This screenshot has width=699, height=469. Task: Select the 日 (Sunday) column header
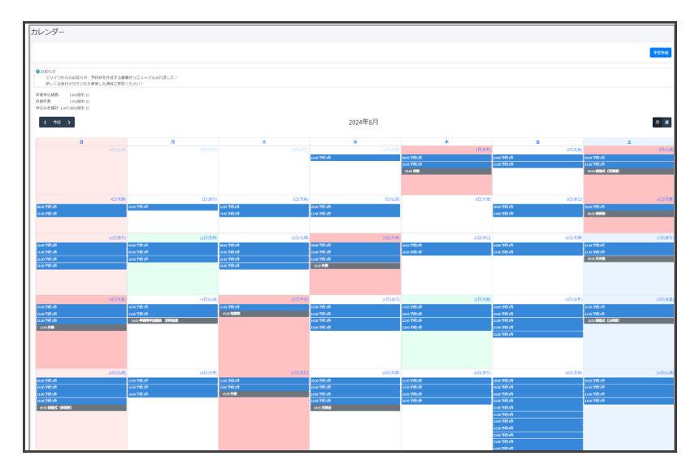click(80, 142)
